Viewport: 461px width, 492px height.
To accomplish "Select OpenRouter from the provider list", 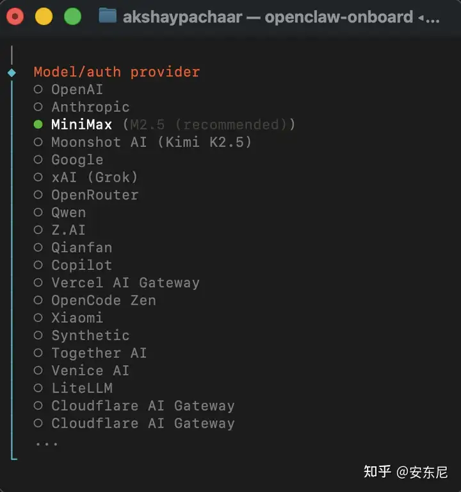I will [94, 195].
